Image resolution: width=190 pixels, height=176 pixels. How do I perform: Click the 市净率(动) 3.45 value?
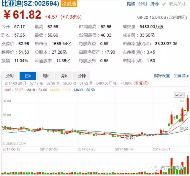tap(139, 52)
